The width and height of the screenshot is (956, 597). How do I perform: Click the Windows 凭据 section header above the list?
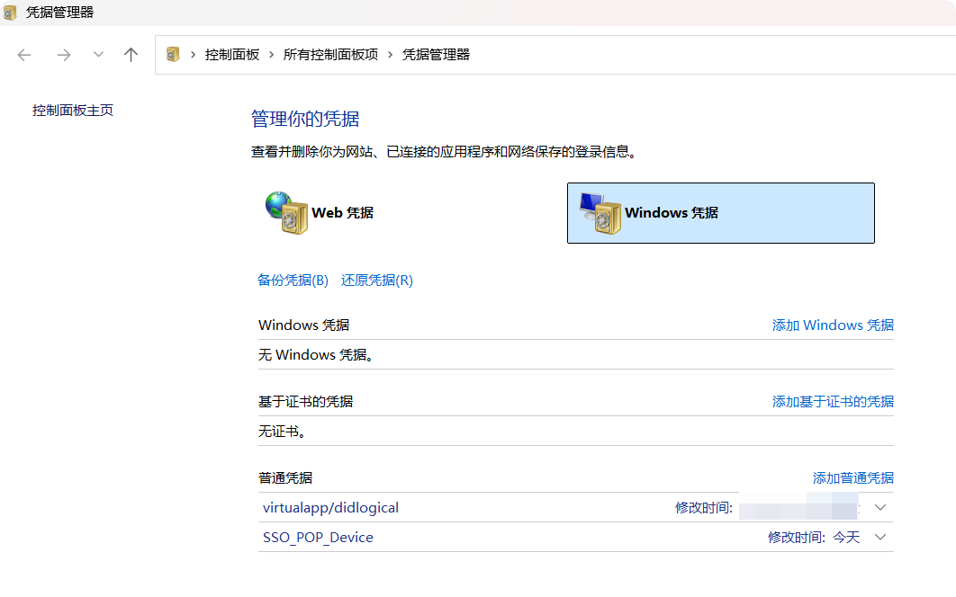(x=303, y=325)
